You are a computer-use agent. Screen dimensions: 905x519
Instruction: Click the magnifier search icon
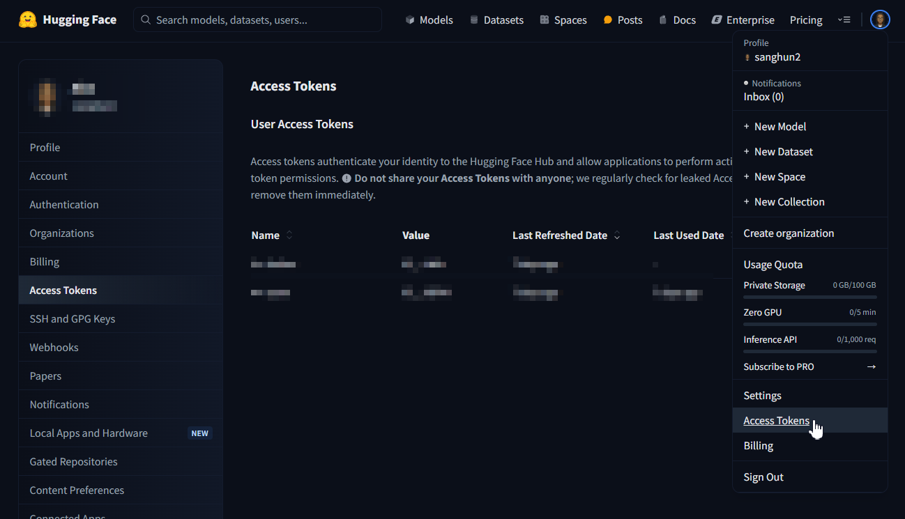[146, 20]
